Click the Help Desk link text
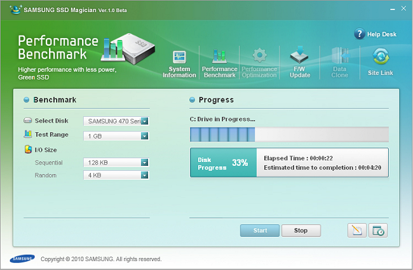Image resolution: width=413 pixels, height=270 pixels. (x=382, y=34)
